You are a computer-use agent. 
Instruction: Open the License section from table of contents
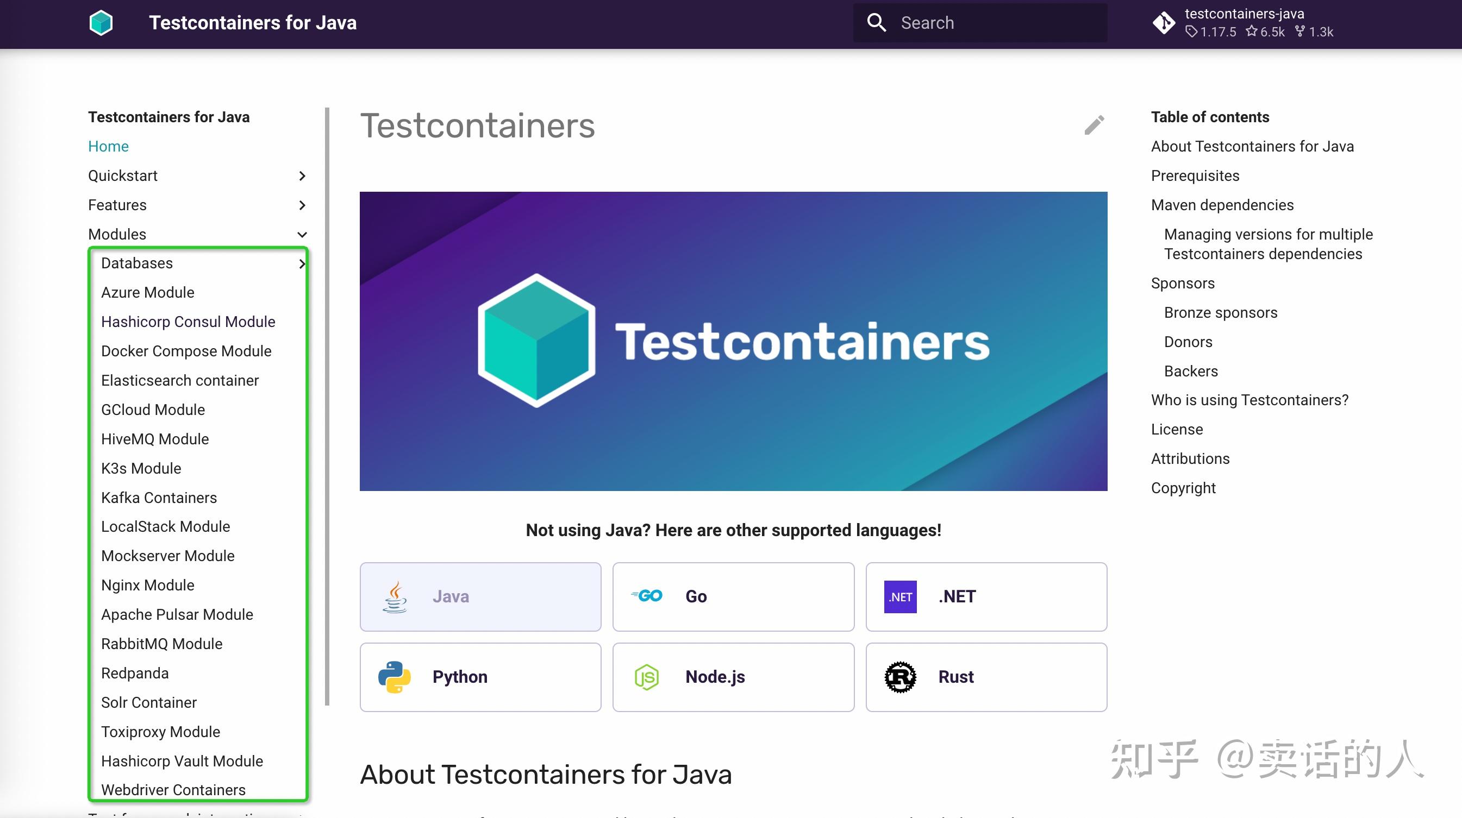coord(1177,430)
